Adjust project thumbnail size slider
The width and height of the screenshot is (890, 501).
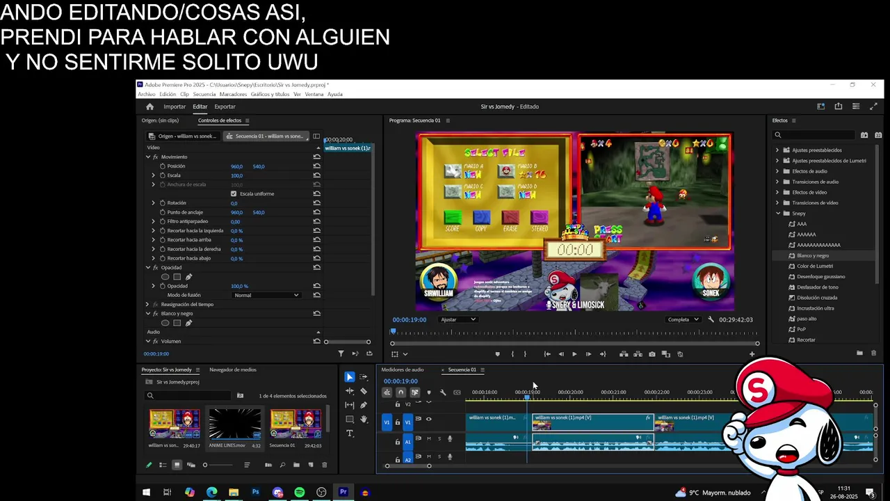point(219,465)
